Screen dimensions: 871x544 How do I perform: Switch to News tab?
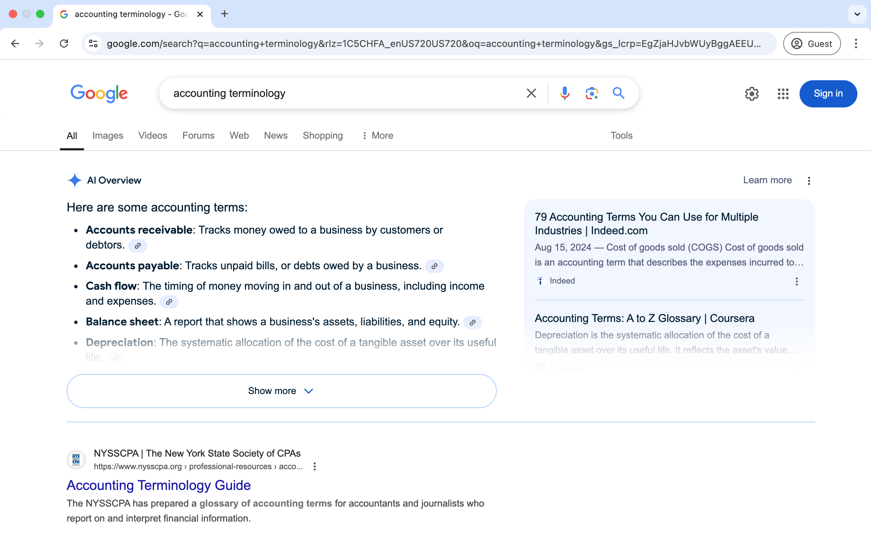tap(276, 136)
